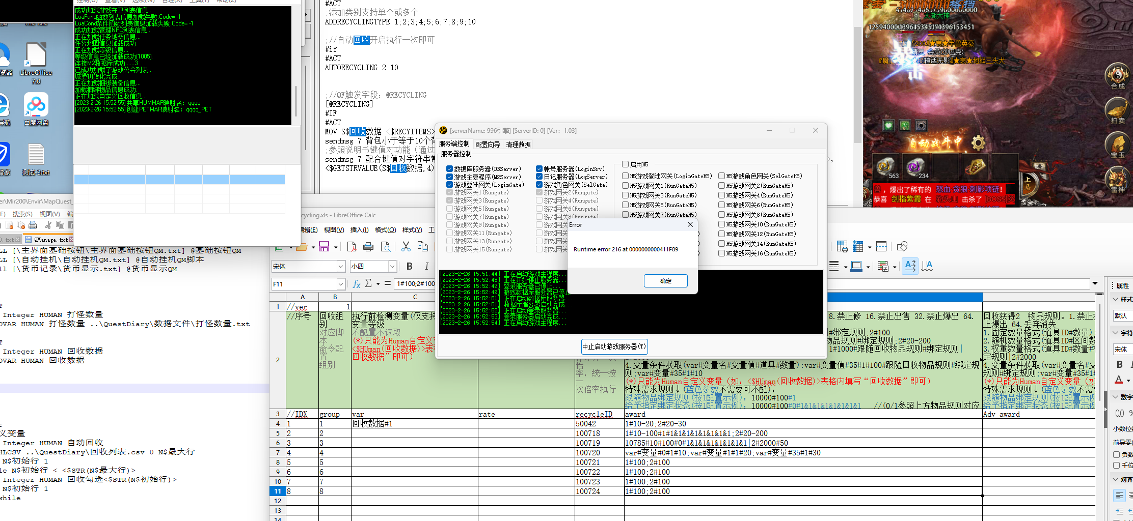1133x521 pixels.
Task: Toggle Bold in Calc formatting toolbar
Action: [x=410, y=266]
